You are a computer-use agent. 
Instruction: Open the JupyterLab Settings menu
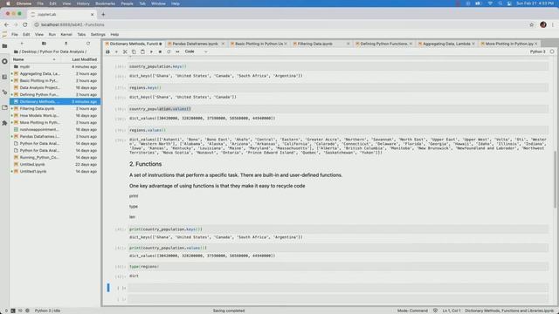click(x=98, y=35)
